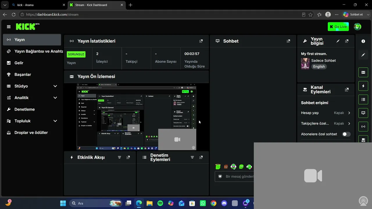The height and width of the screenshot is (209, 372).
Task: Click the pencil edit icon in the right rail
Action: (363, 55)
